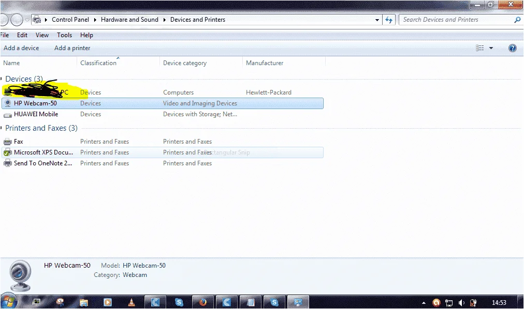
Task: Go back with the Back arrow button
Action: pos(3,20)
